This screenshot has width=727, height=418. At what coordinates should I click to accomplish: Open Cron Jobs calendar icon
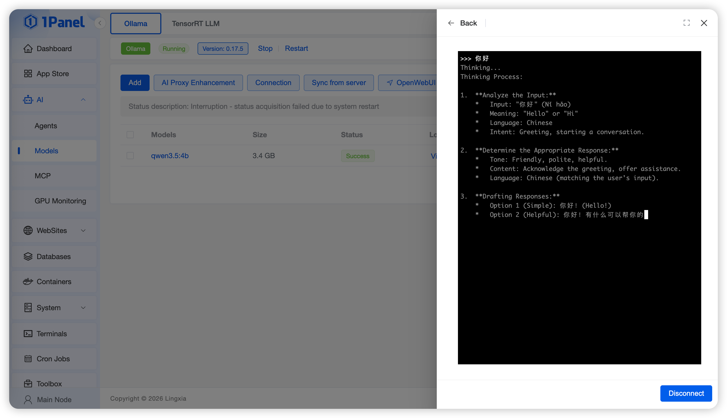(28, 358)
